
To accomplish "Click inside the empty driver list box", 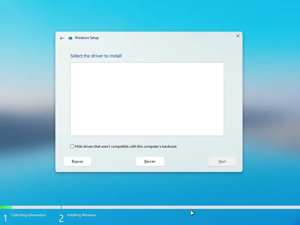I will (x=147, y=99).
